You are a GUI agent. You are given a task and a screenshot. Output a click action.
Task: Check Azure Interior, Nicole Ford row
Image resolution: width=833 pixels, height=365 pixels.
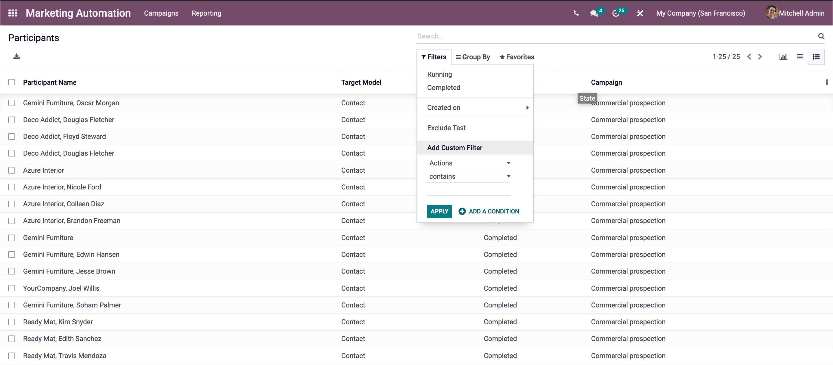pyautogui.click(x=12, y=187)
